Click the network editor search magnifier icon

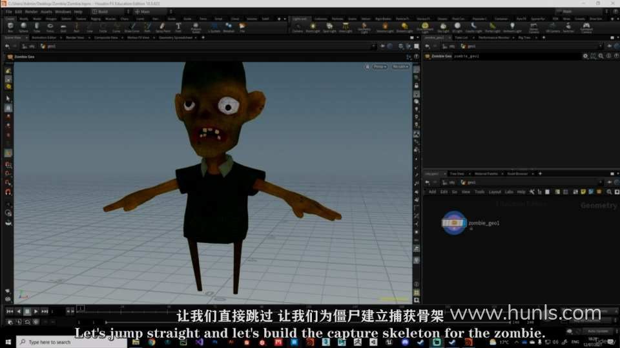pyautogui.click(x=609, y=192)
